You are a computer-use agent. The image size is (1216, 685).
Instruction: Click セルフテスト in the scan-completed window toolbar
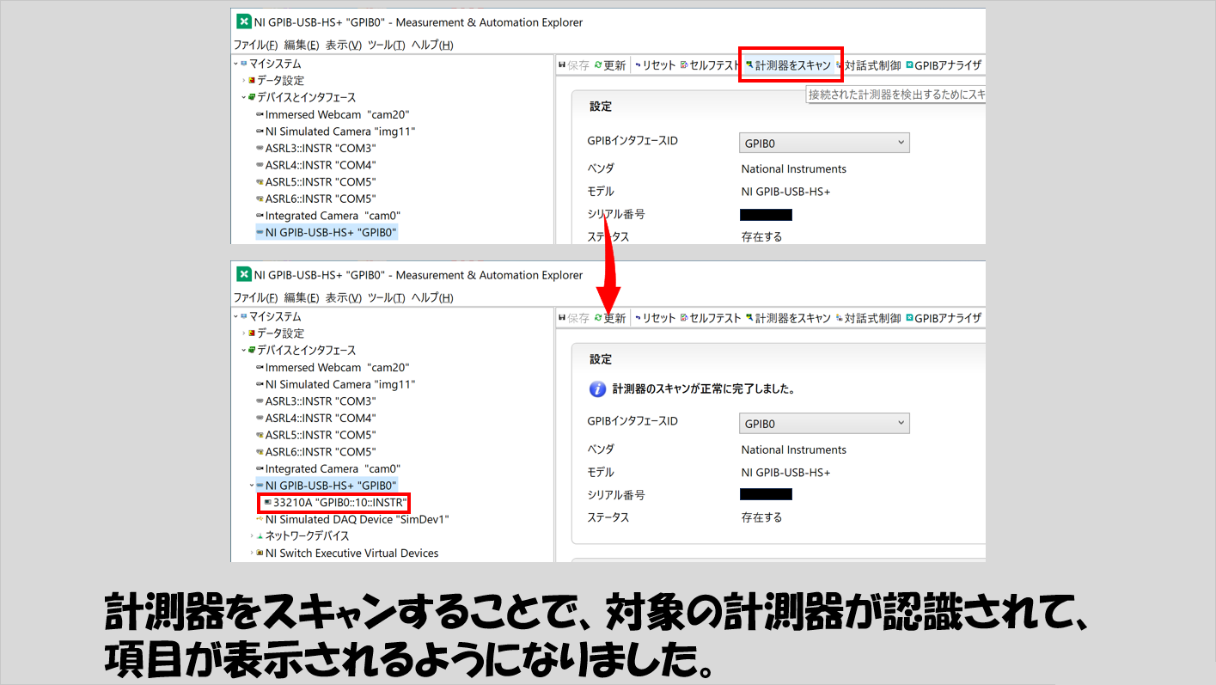tap(710, 318)
